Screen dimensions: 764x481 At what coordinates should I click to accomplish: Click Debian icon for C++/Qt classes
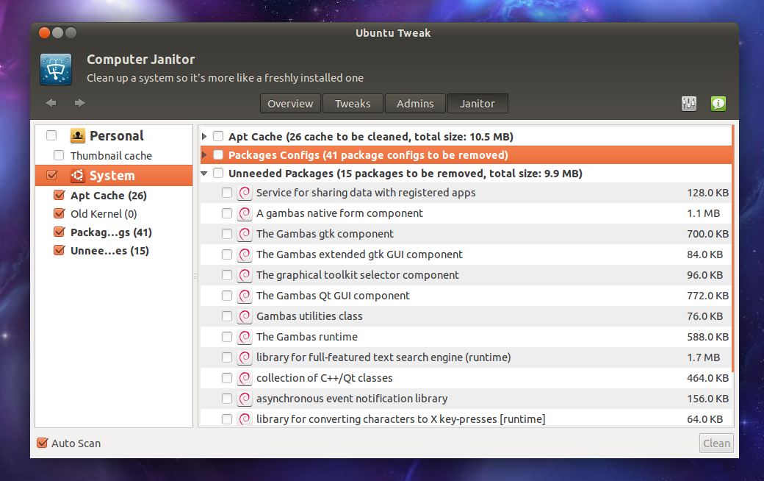coord(244,378)
